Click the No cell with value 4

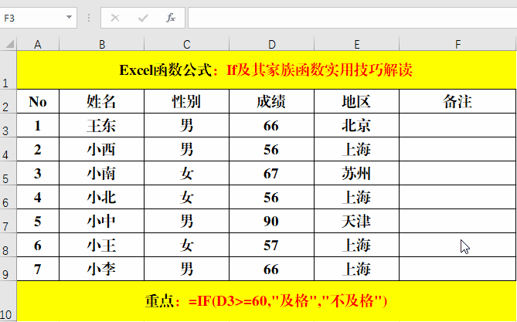(x=38, y=197)
